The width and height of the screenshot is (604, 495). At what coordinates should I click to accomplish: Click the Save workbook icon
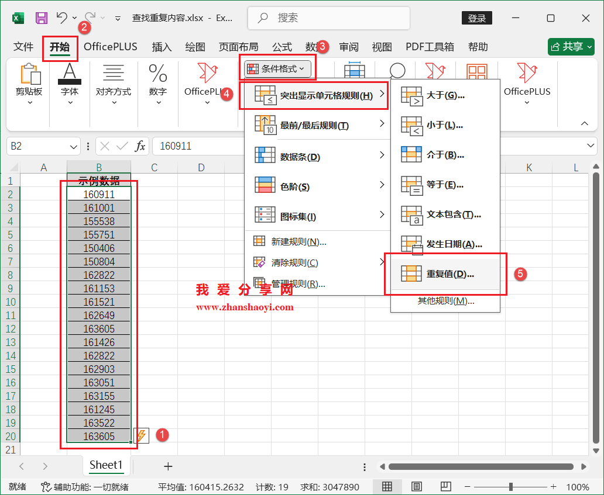tap(40, 18)
